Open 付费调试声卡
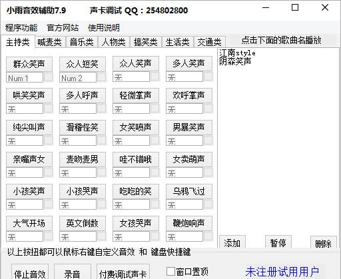Image resolution: width=341 pixels, height=279 pixels. (x=123, y=272)
